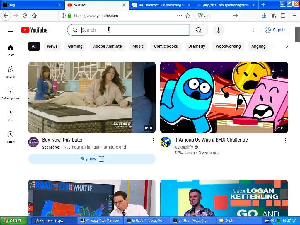
Task: Close the URL Shortener tab
Action: 189,5
